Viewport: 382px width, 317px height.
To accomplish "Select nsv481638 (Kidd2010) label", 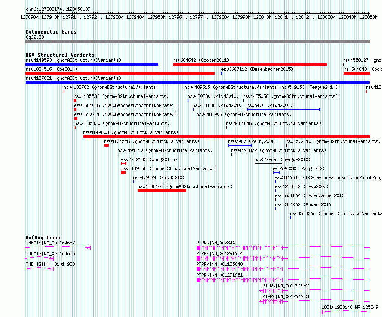I will tap(218, 105).
